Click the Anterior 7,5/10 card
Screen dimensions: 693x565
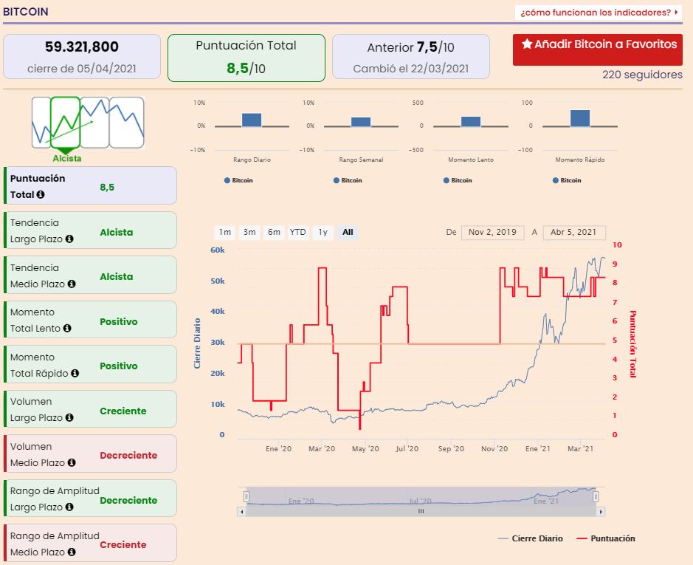[411, 57]
